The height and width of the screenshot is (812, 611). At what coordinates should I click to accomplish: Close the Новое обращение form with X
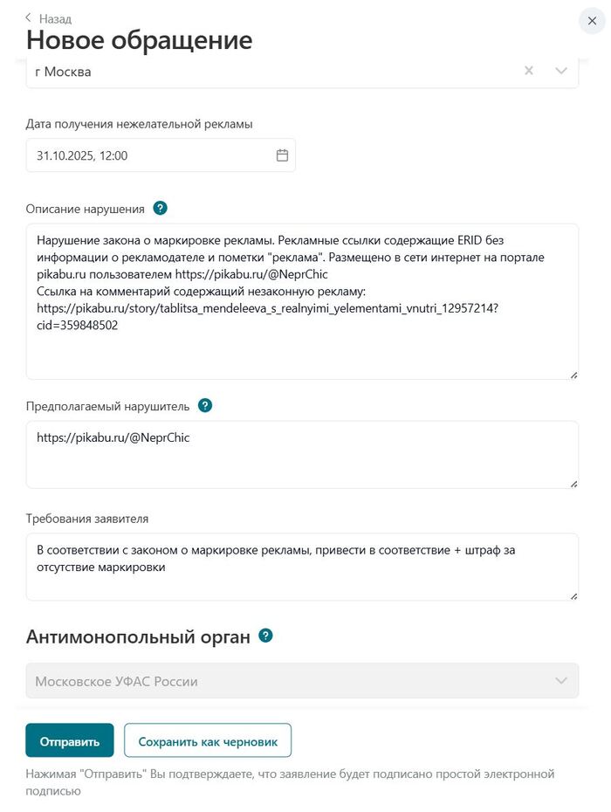coord(592,21)
